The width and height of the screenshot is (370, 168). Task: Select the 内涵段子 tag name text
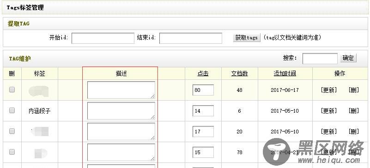click(39, 111)
